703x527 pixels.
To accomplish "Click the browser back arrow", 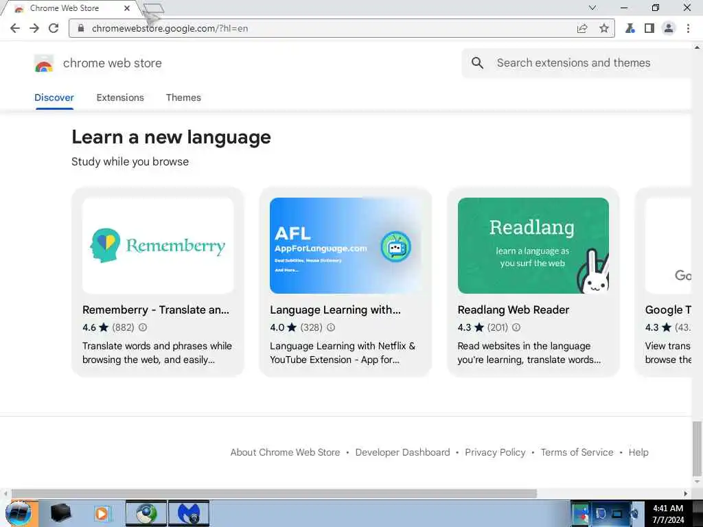I will pyautogui.click(x=15, y=28).
